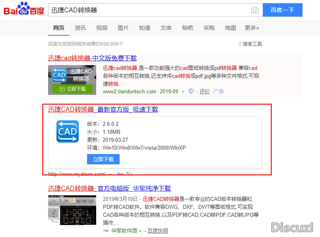The height and width of the screenshot is (237, 320).
Task: Expand dropdown arrow after tianduntech 2019-09
Action: (183, 92)
